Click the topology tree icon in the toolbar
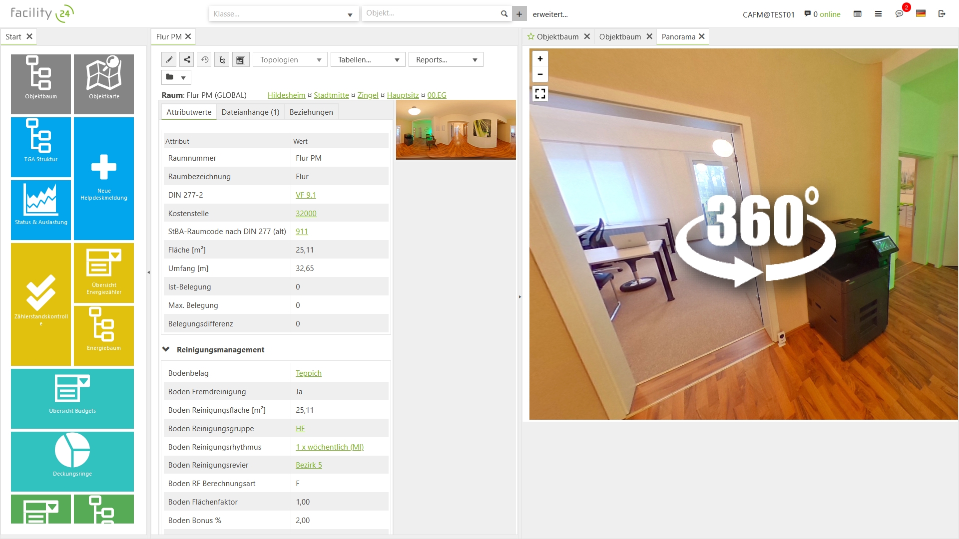Viewport: 959px width, 539px height. pos(222,59)
